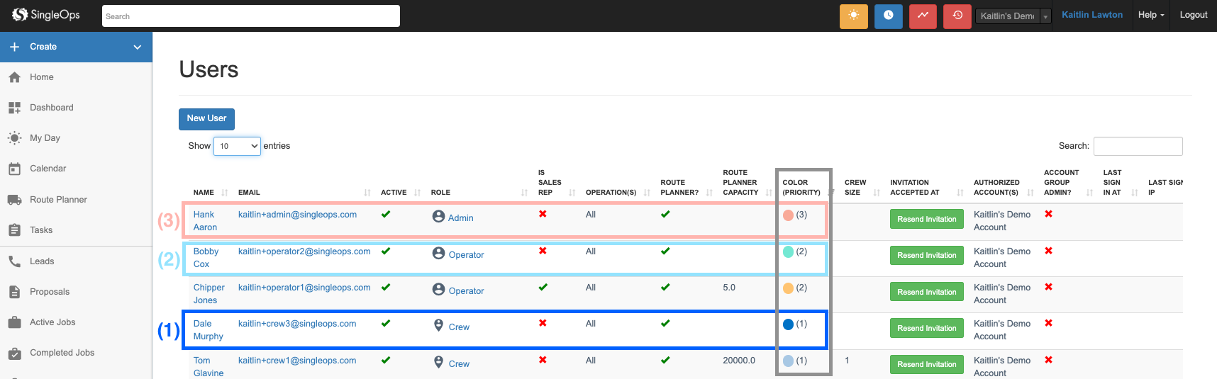Click Dale Murphy's account admin red X

point(1048,323)
